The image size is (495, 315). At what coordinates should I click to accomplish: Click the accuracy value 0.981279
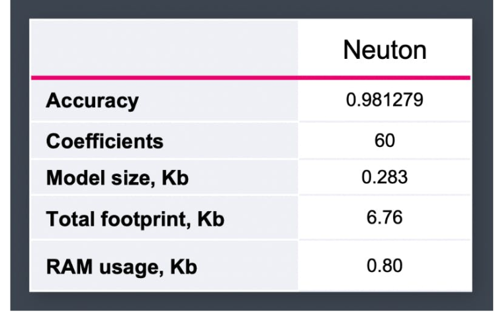(x=384, y=101)
